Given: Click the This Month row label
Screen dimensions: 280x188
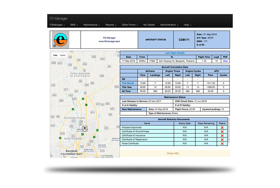Looking at the screenshot, I should click(x=128, y=83).
